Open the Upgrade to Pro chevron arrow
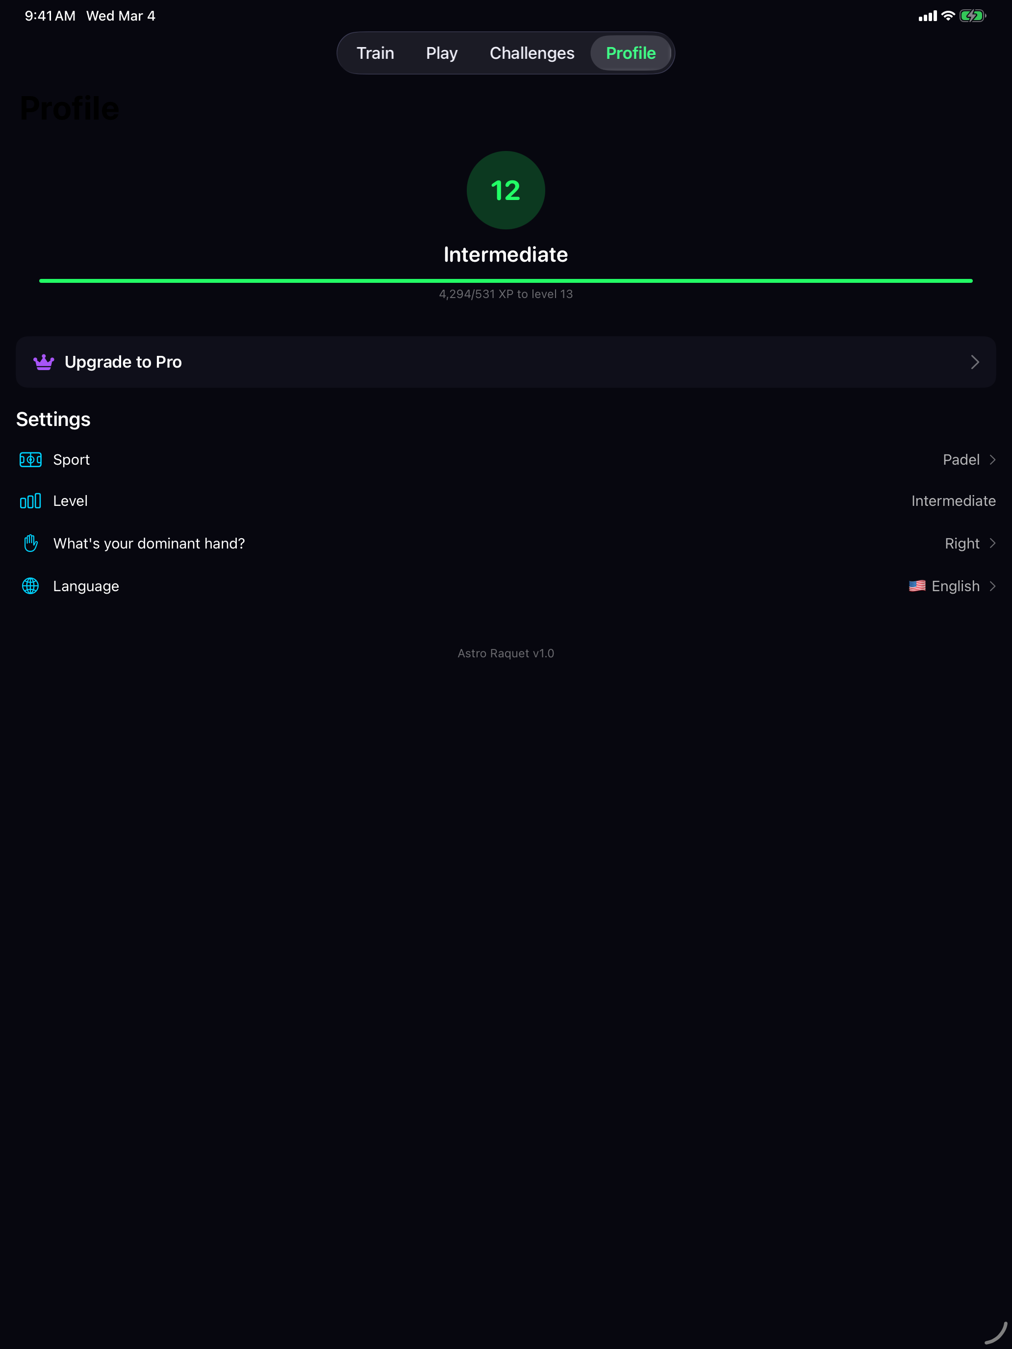The image size is (1012, 1349). tap(975, 362)
